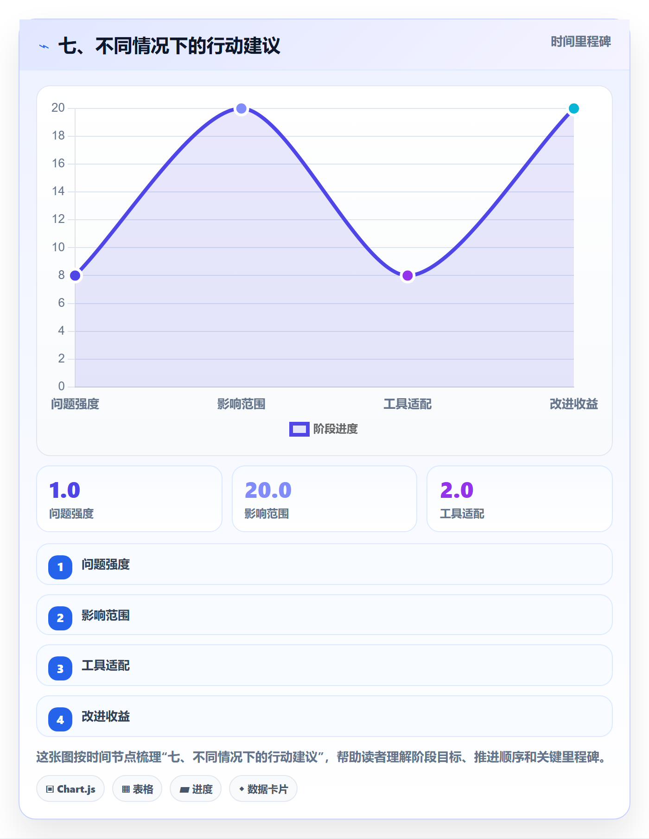
Task: Select the 改进收益 step row label
Action: click(106, 717)
